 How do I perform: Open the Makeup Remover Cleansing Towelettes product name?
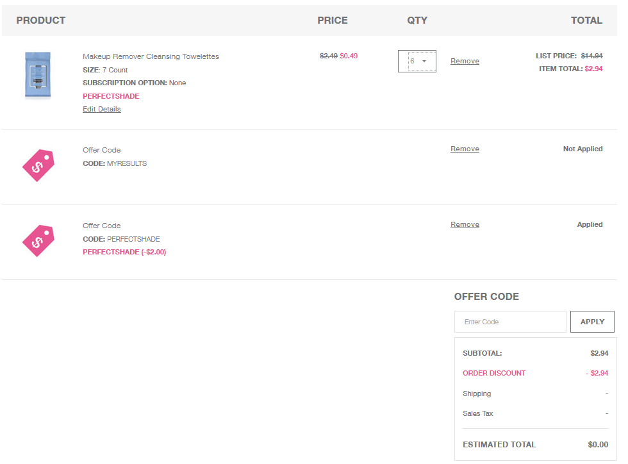(x=151, y=56)
